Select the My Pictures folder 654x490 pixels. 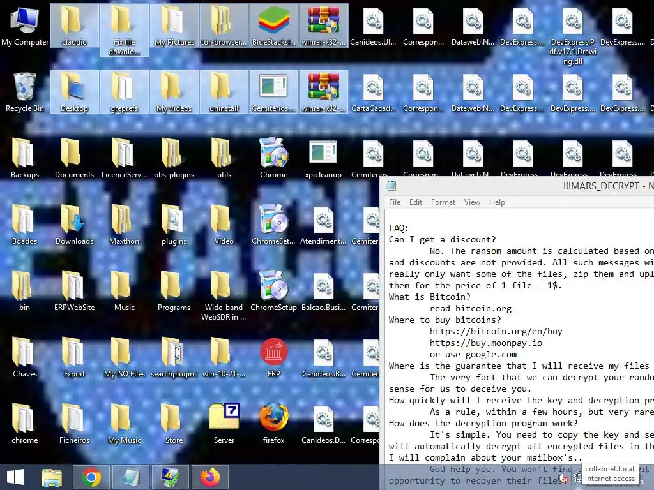[x=174, y=26]
